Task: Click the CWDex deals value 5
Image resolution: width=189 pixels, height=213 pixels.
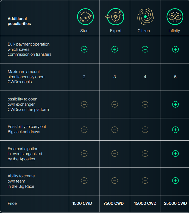Action: (175, 77)
